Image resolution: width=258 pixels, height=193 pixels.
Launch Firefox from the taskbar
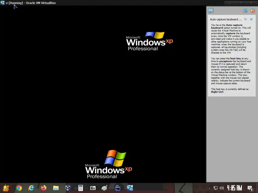pos(44,188)
